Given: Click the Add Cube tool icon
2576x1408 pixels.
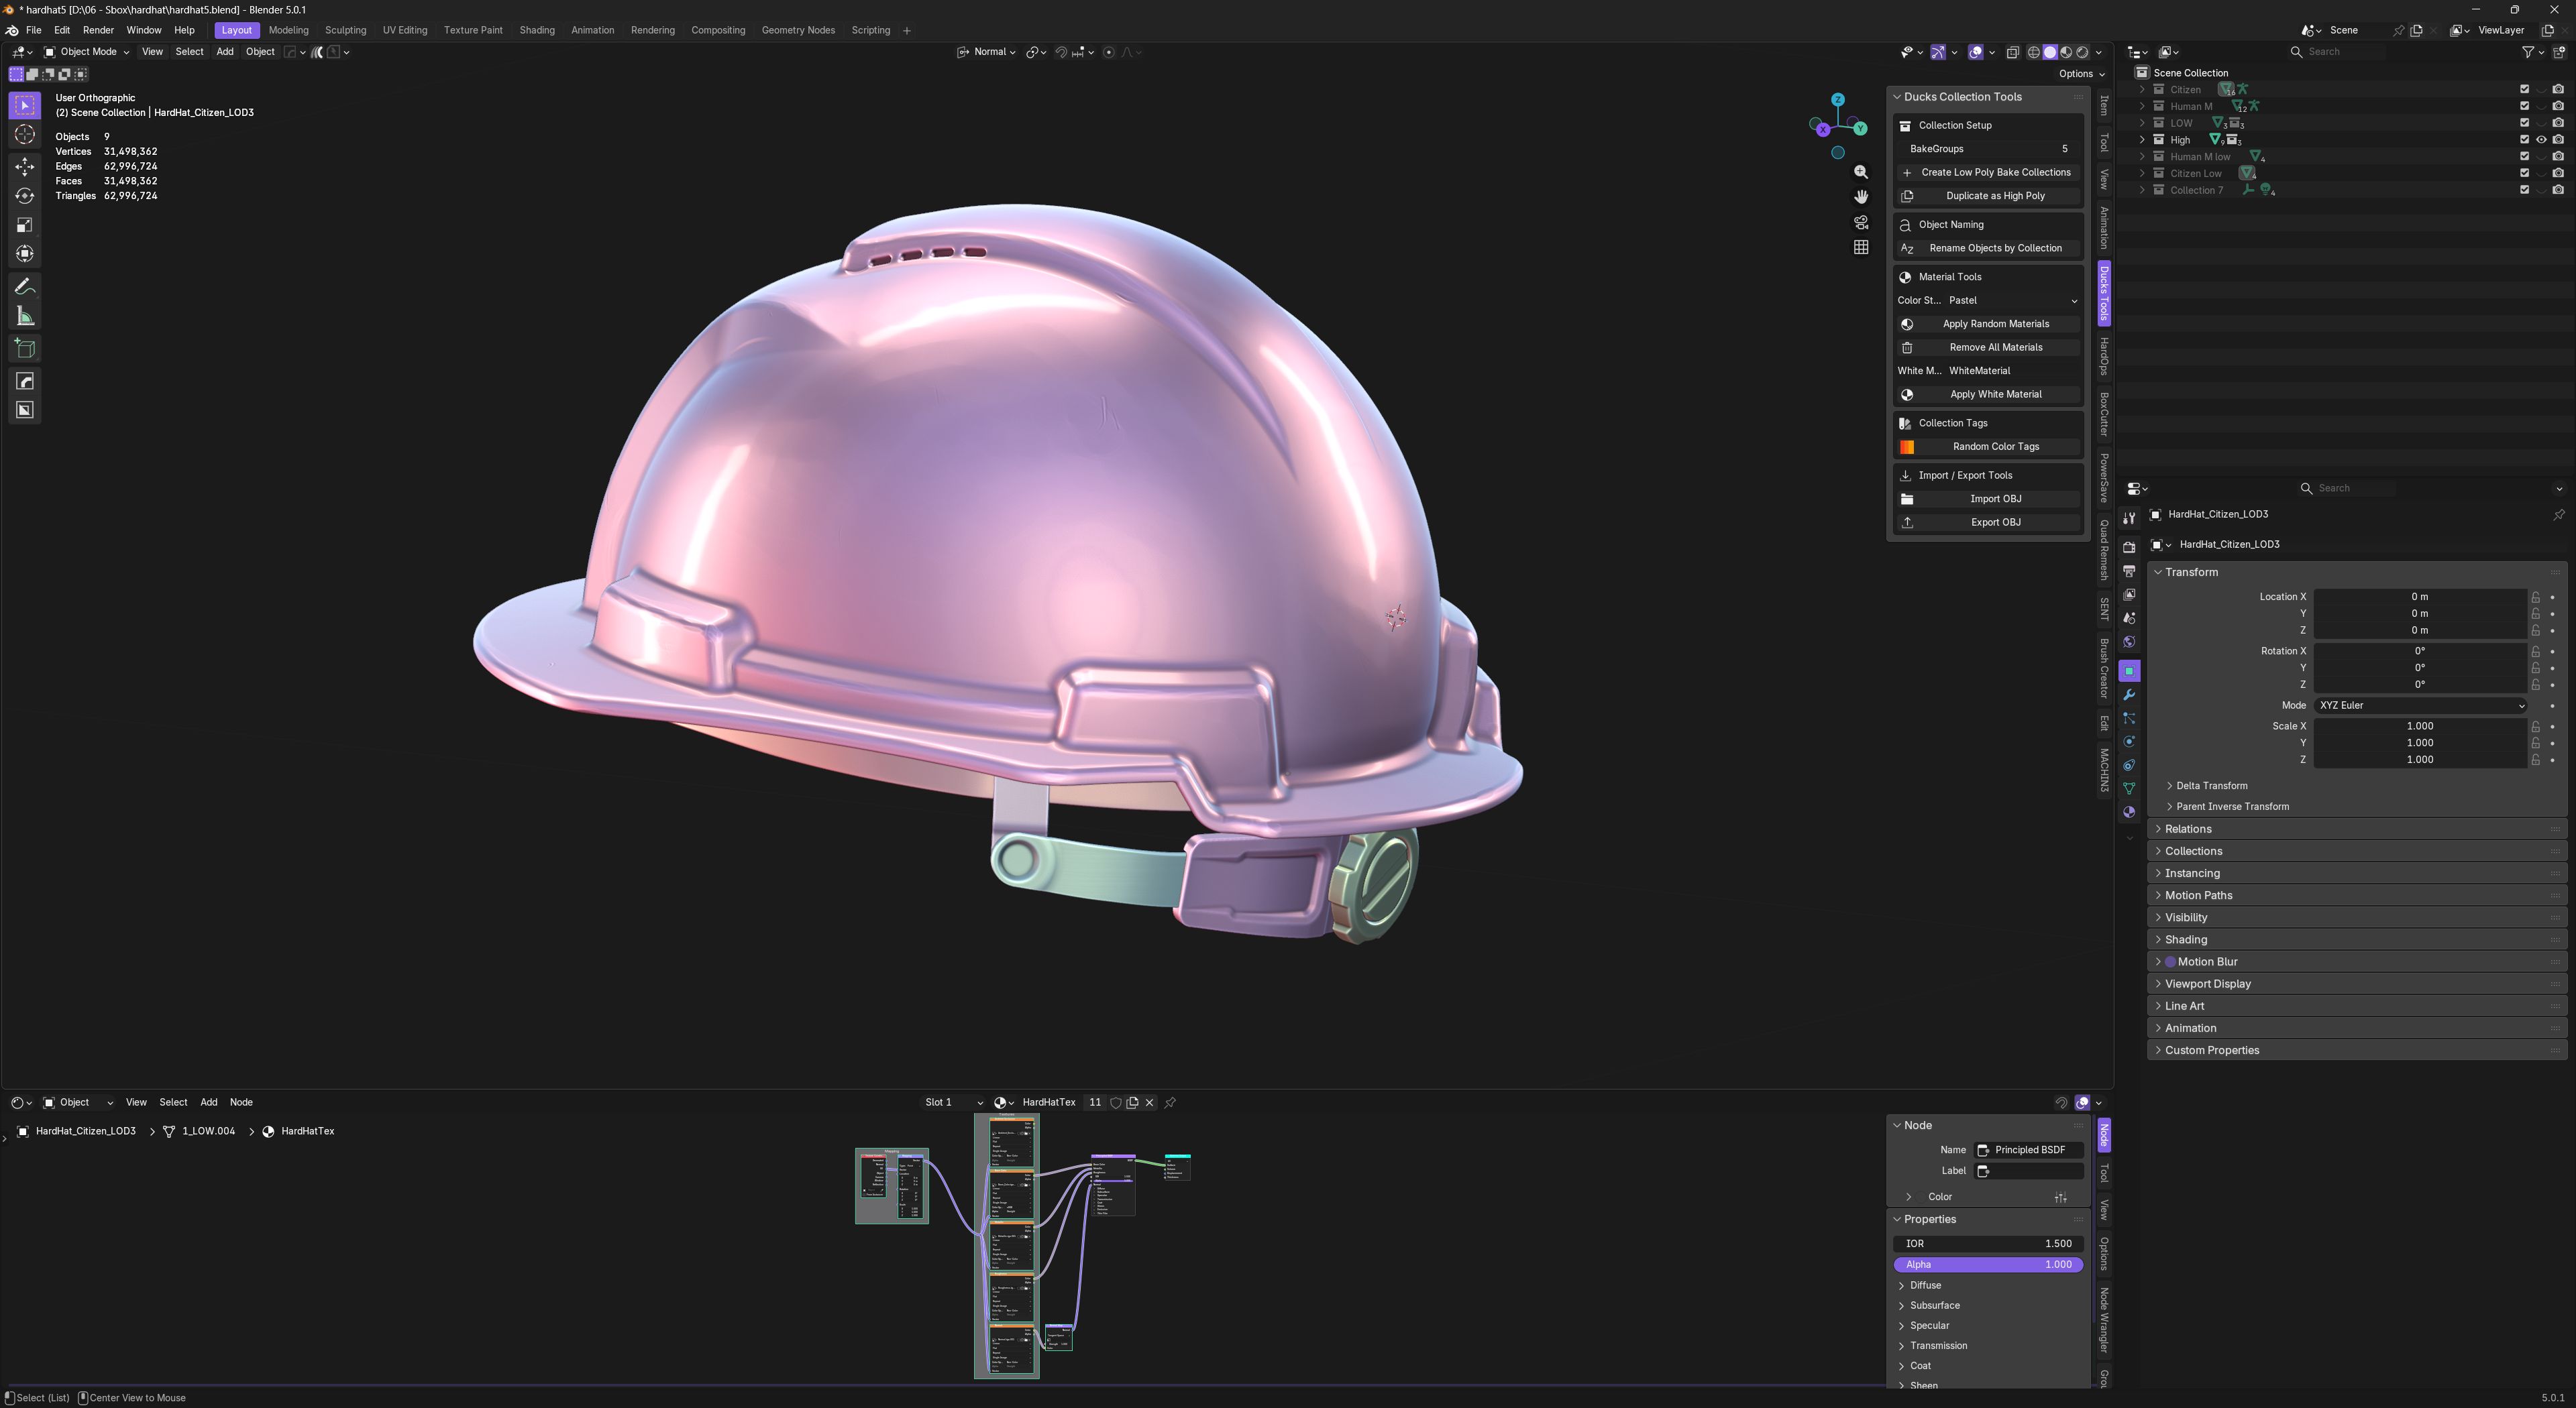Looking at the screenshot, I should (25, 349).
